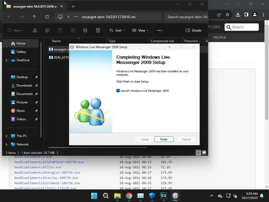269x202 pixels.
Task: Open the New dropdown in Explorer
Action: [x=15, y=31]
